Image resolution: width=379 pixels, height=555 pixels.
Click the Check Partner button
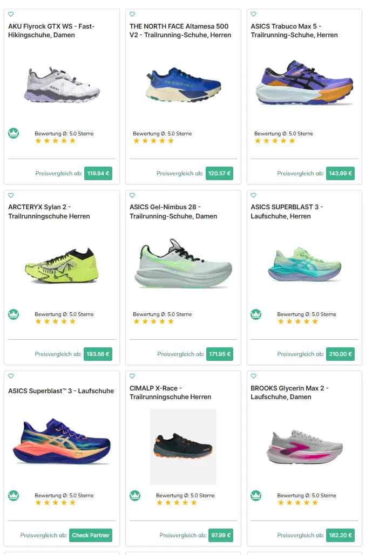pyautogui.click(x=91, y=535)
